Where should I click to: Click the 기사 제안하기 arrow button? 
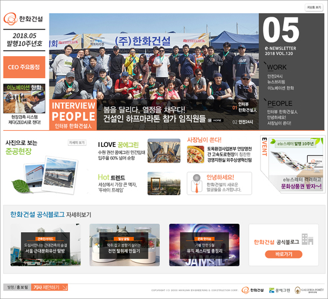(x=49, y=287)
